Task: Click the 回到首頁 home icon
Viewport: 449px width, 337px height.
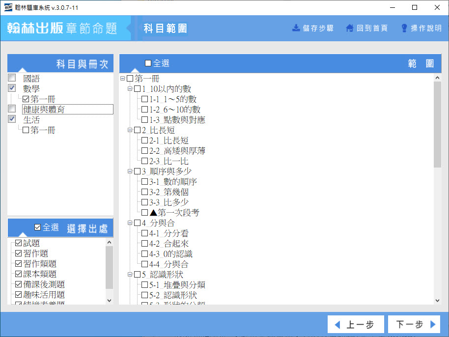Action: pyautogui.click(x=350, y=28)
